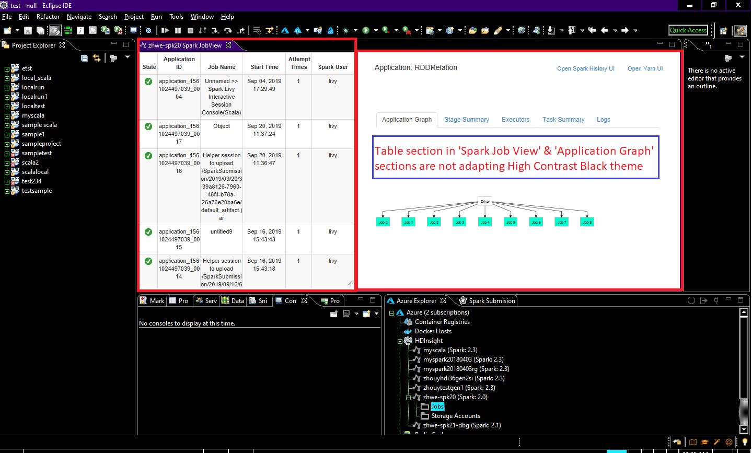The height and width of the screenshot is (453, 752).
Task: Click the Quick Access button
Action: tap(688, 30)
